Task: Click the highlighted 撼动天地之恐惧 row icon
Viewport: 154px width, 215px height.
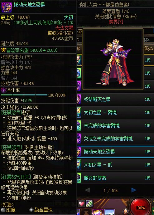Action: [79, 152]
